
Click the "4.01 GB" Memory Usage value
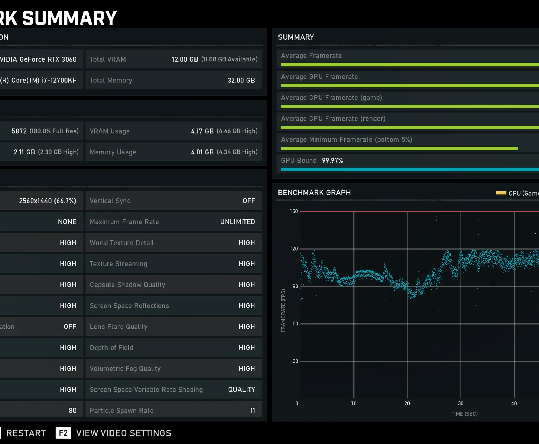coord(202,152)
